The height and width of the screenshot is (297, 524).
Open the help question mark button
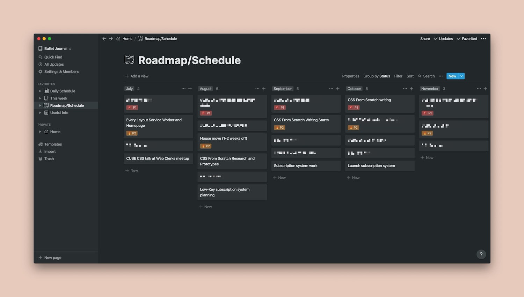tap(481, 254)
